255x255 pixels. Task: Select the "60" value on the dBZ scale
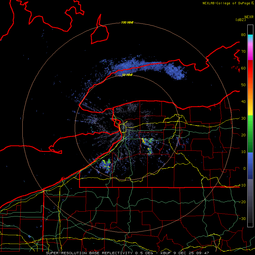pyautogui.click(x=243, y=68)
